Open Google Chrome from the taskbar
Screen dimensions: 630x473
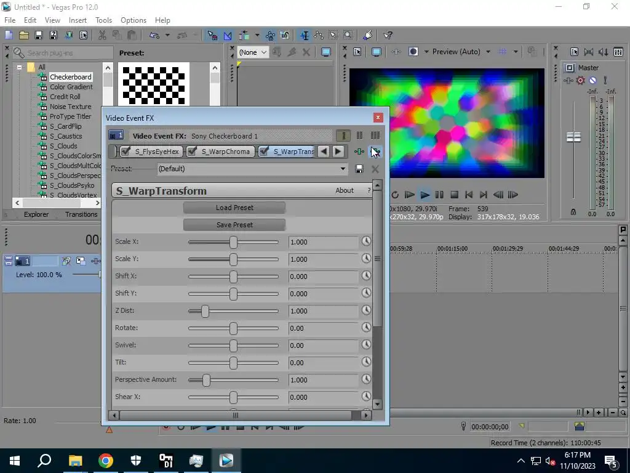(x=106, y=461)
